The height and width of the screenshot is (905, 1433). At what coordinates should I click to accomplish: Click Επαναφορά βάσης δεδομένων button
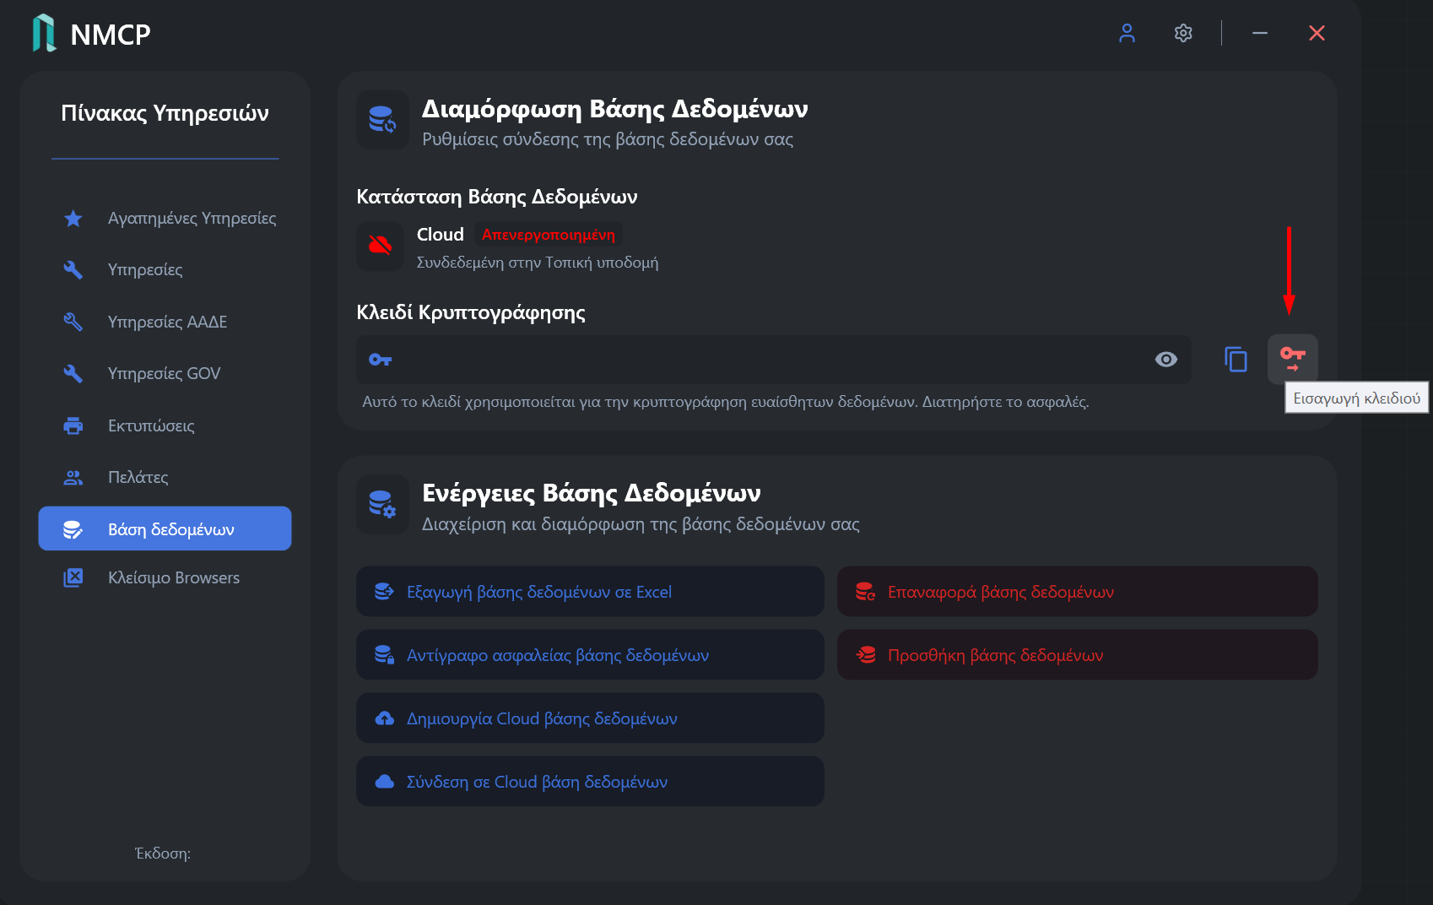pyautogui.click(x=1077, y=592)
